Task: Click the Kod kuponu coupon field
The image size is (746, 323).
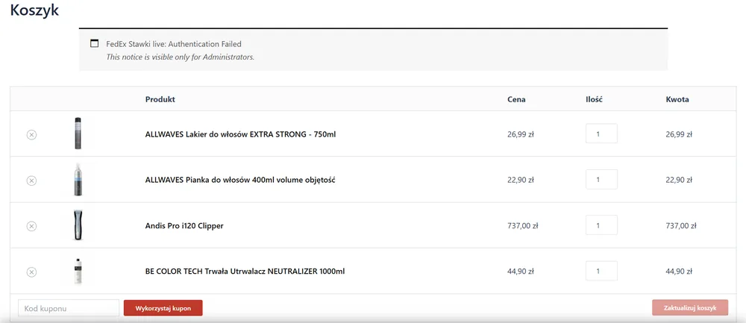Action: click(x=69, y=308)
